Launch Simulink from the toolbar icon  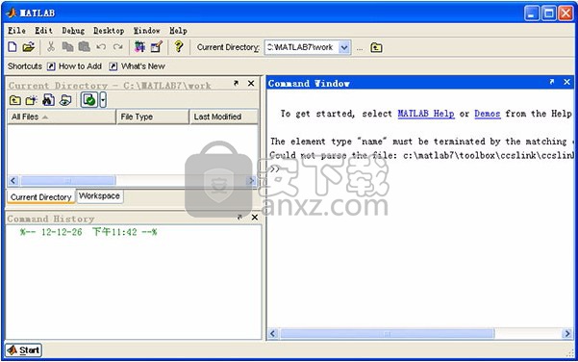(x=139, y=47)
